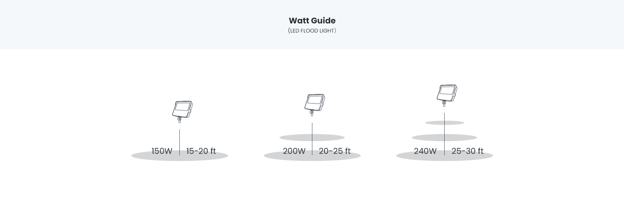
Task: Click the 20-25 ft height label
Action: coord(334,151)
